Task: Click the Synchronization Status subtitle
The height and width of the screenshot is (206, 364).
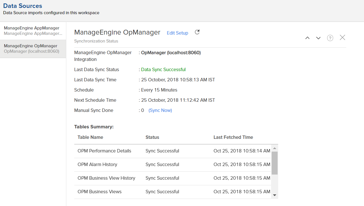Action: 96,41
